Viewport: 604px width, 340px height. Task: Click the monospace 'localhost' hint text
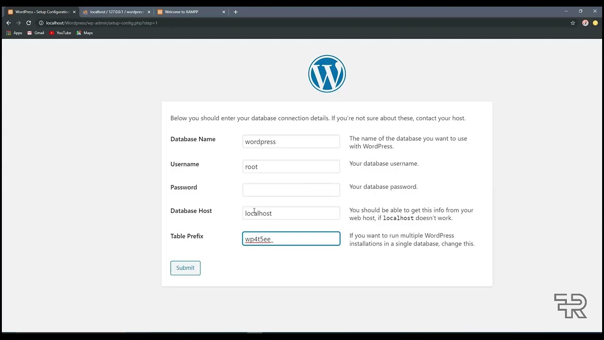[398, 218]
